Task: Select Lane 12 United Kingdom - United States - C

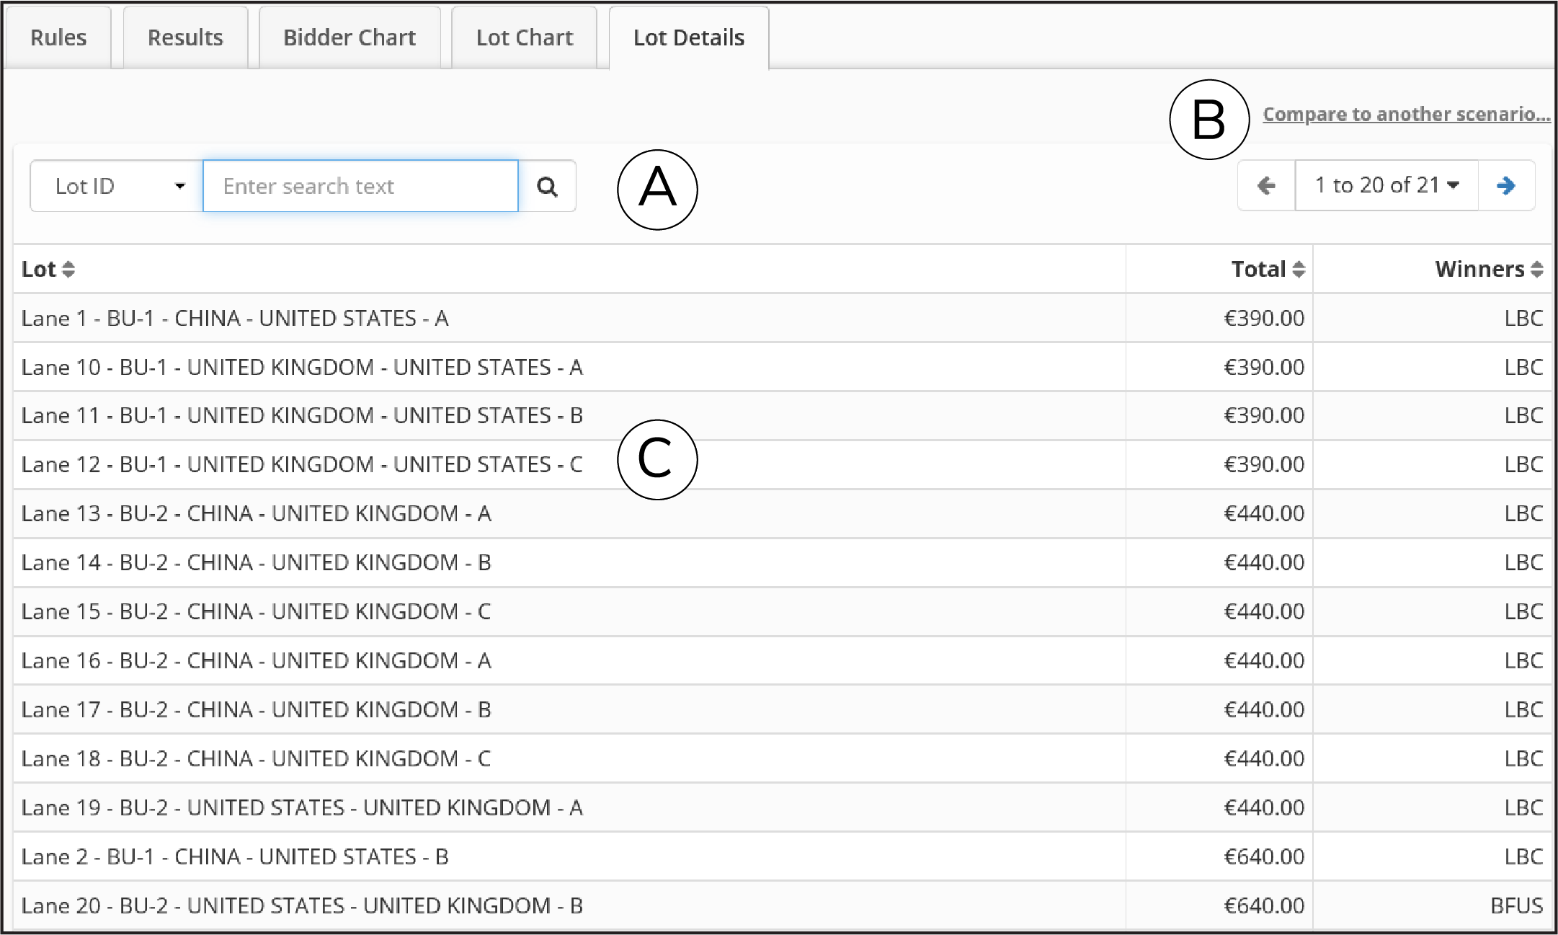Action: (783, 465)
